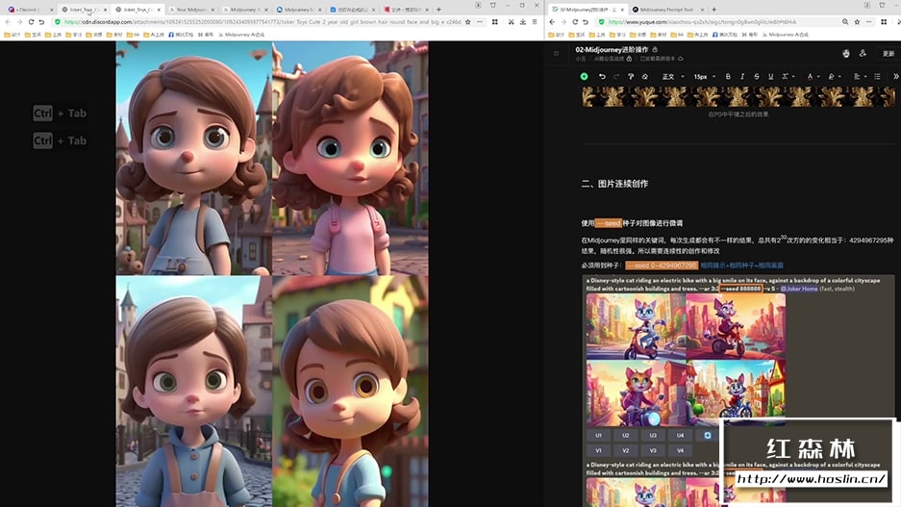901x507 pixels.
Task: Toggle italic formatting in Yuque toolbar
Action: coord(742,76)
